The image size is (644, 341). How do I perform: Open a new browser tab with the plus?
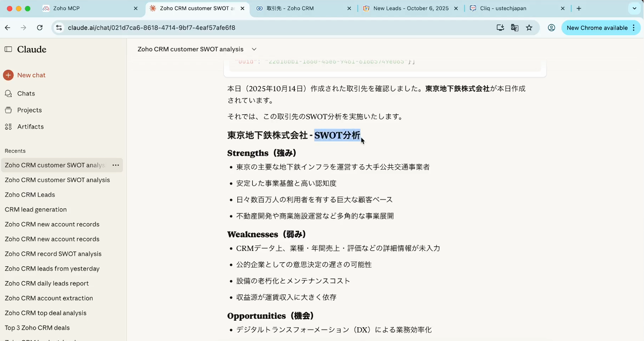[579, 8]
